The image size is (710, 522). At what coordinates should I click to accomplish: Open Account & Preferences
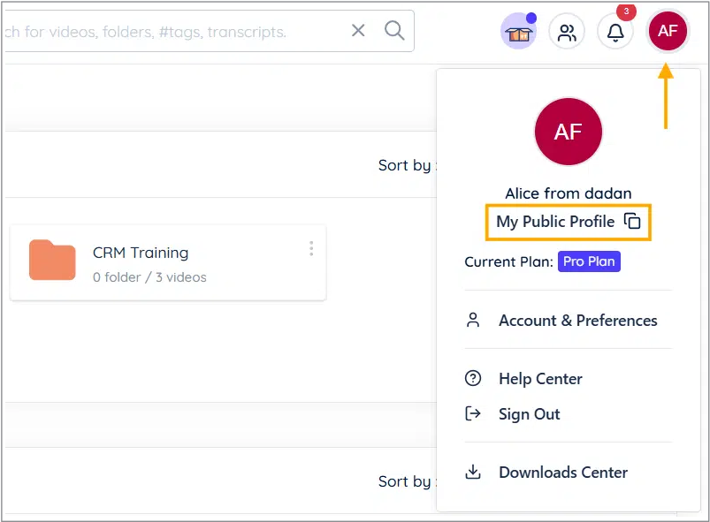577,321
